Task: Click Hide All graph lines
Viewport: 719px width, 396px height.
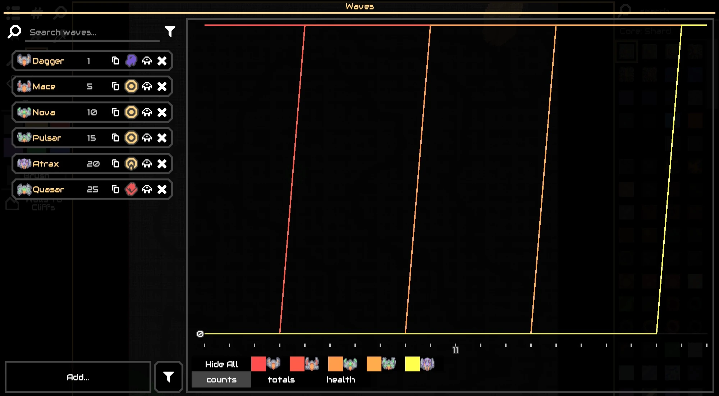Action: click(221, 364)
